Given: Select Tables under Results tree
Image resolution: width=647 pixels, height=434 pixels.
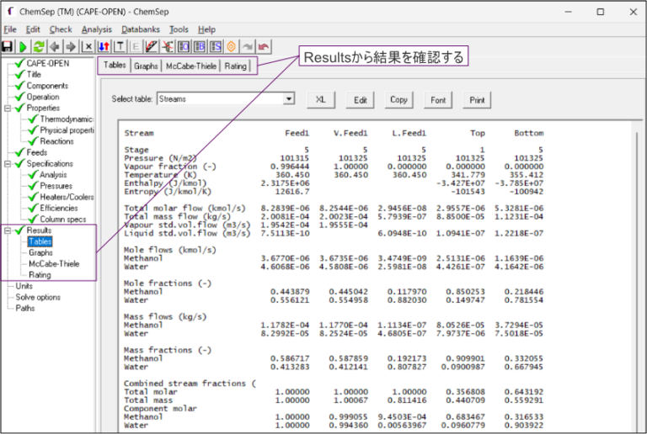Looking at the screenshot, I should tap(40, 241).
